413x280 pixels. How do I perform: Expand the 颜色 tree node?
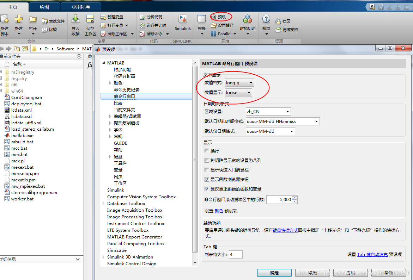pos(110,83)
